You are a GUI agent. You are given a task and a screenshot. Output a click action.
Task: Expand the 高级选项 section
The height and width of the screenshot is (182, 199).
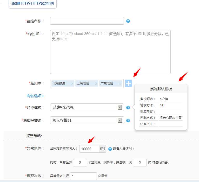click(x=35, y=96)
